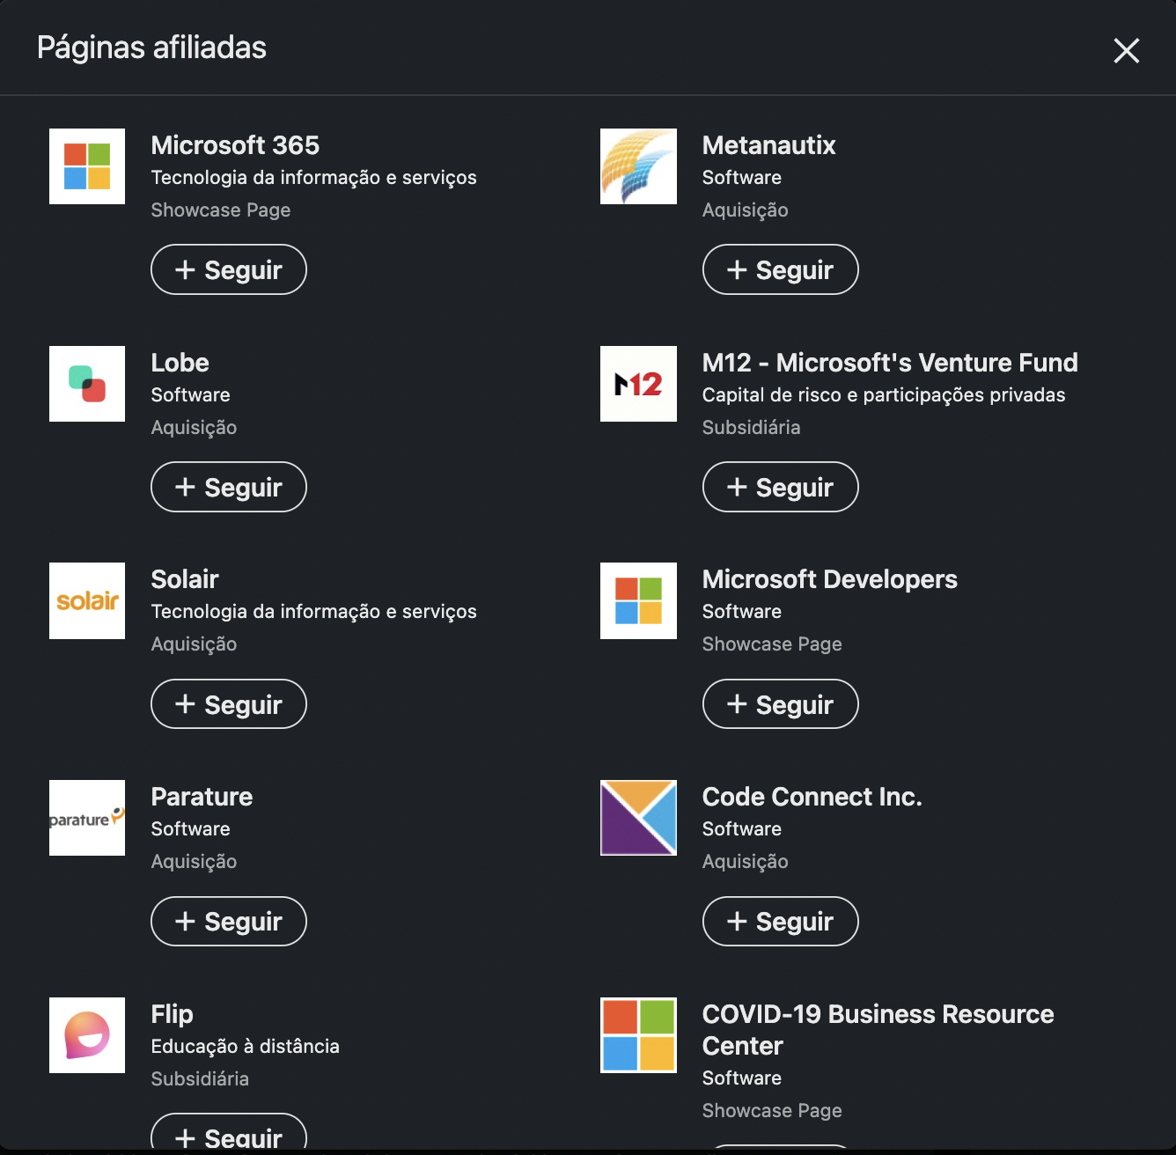
Task: Click 'Educação à distância' under Flip
Action: coord(246,1047)
